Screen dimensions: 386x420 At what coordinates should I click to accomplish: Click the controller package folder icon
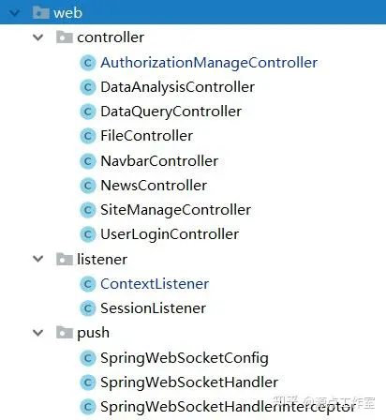65,37
